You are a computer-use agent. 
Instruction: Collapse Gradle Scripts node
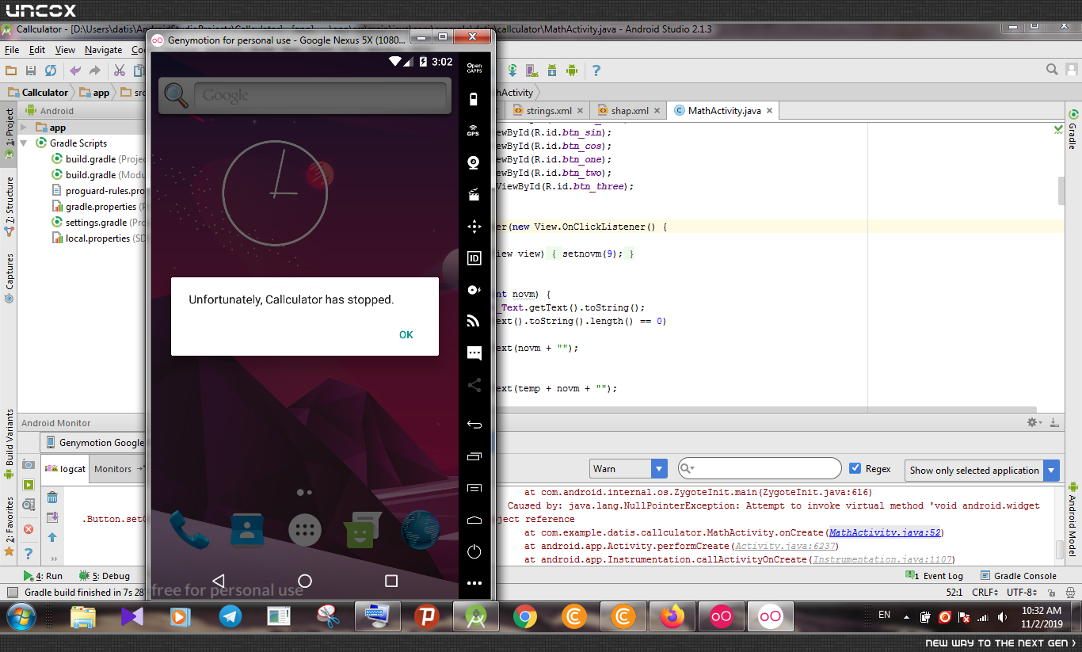[24, 143]
